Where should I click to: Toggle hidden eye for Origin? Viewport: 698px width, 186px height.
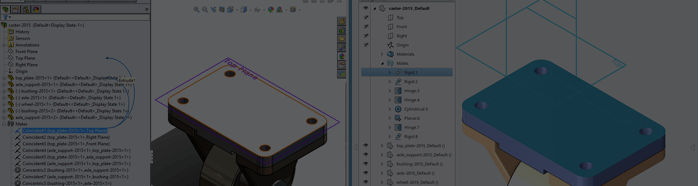366,45
